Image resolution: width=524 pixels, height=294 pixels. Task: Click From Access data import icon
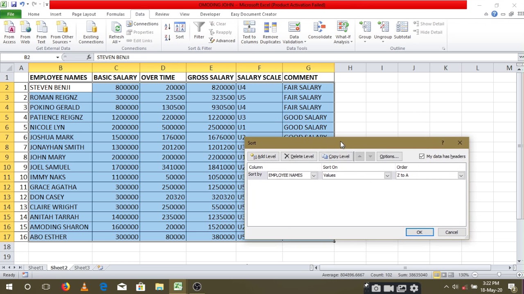[9, 33]
